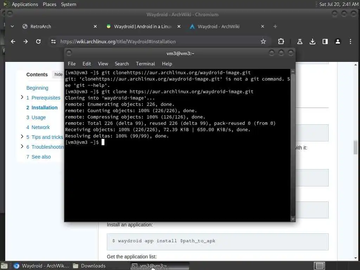360x270 pixels.
Task: Open Chromium three-dot menu
Action: [x=351, y=41]
